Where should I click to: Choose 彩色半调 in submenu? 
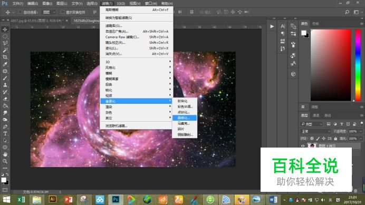185,106
